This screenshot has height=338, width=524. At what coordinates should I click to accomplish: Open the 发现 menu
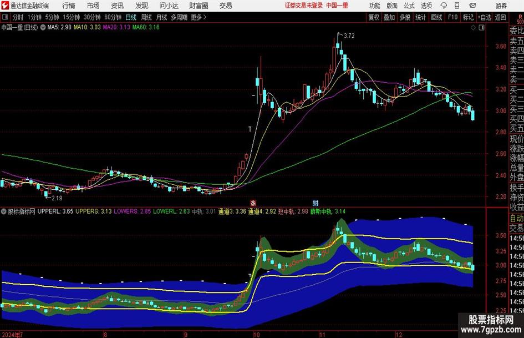142,6
